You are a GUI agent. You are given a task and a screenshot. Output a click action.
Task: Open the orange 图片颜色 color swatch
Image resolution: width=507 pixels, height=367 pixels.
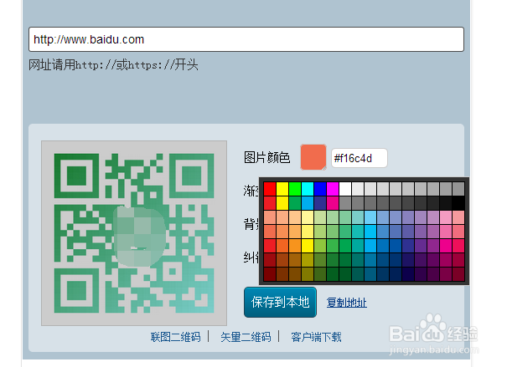[x=313, y=157]
